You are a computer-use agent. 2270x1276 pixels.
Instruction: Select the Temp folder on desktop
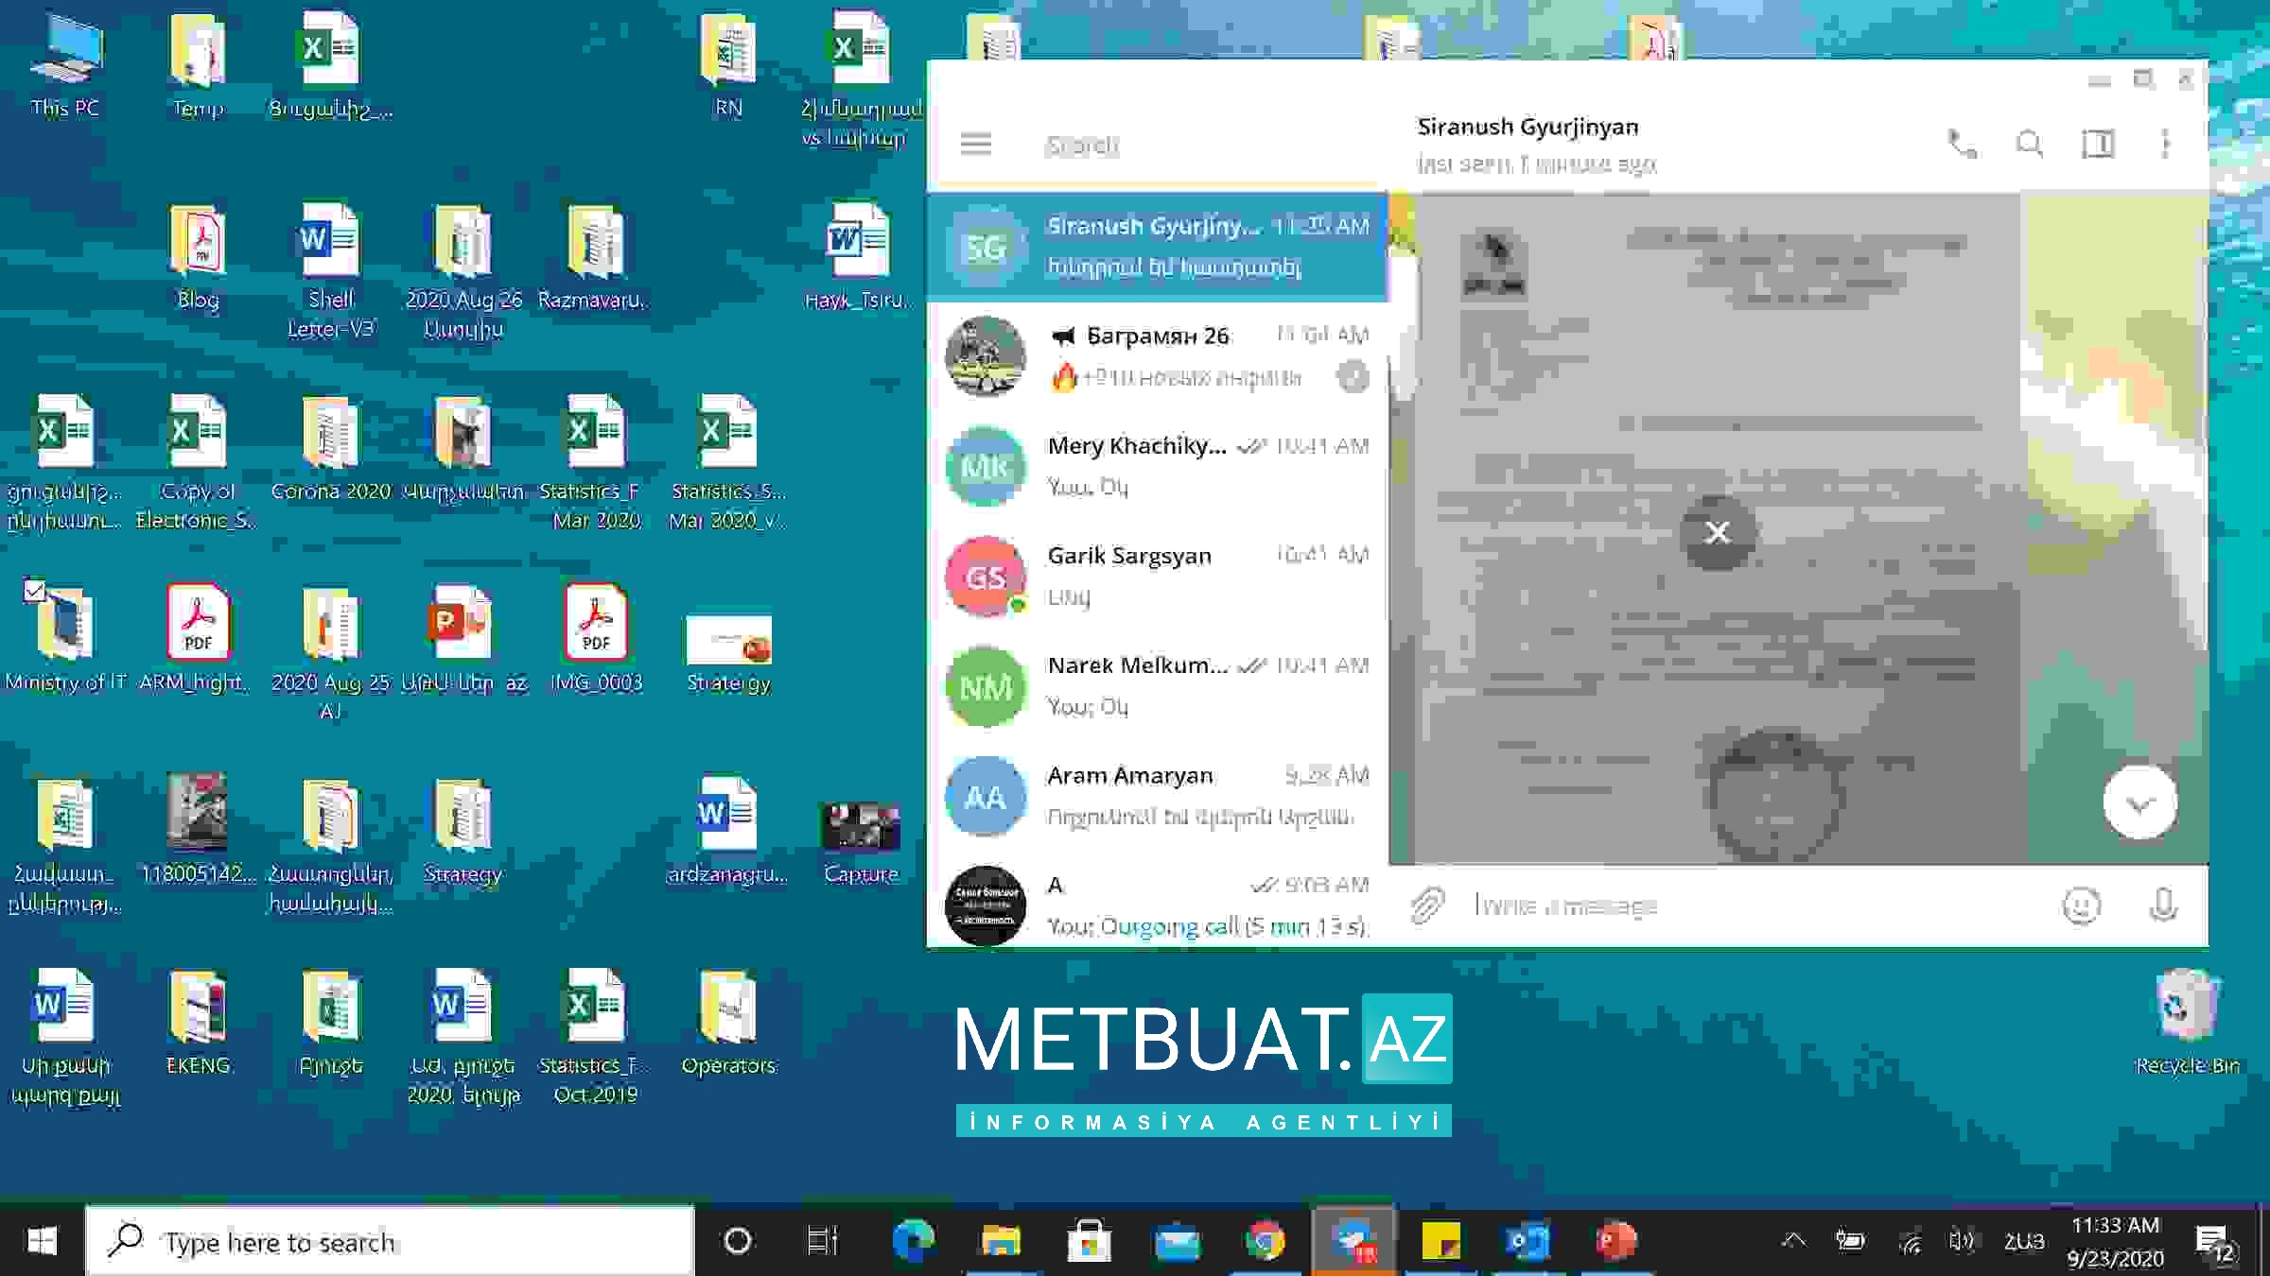tap(198, 66)
